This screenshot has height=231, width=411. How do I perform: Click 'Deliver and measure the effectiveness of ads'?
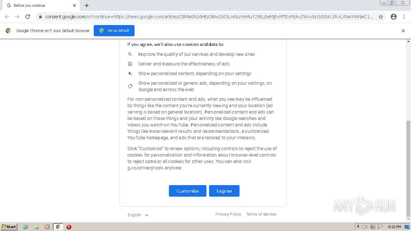[x=184, y=64]
